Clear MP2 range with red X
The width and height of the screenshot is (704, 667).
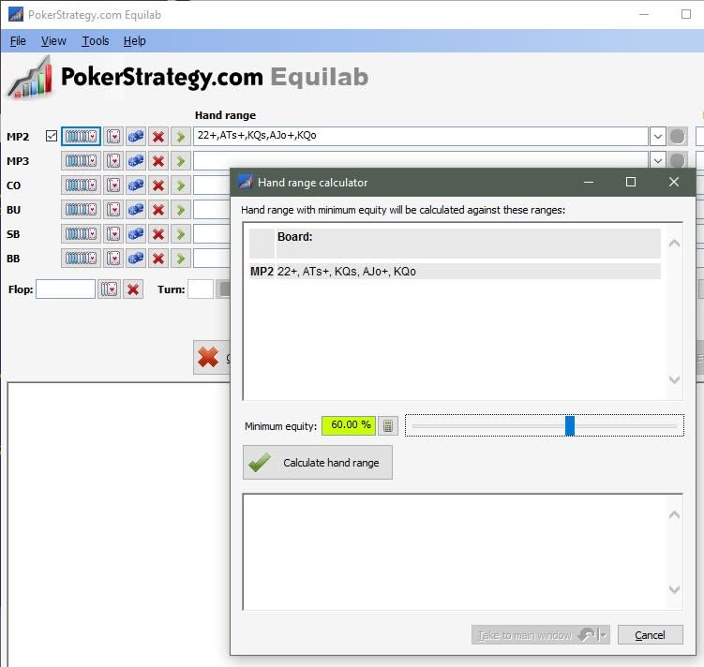pos(158,137)
